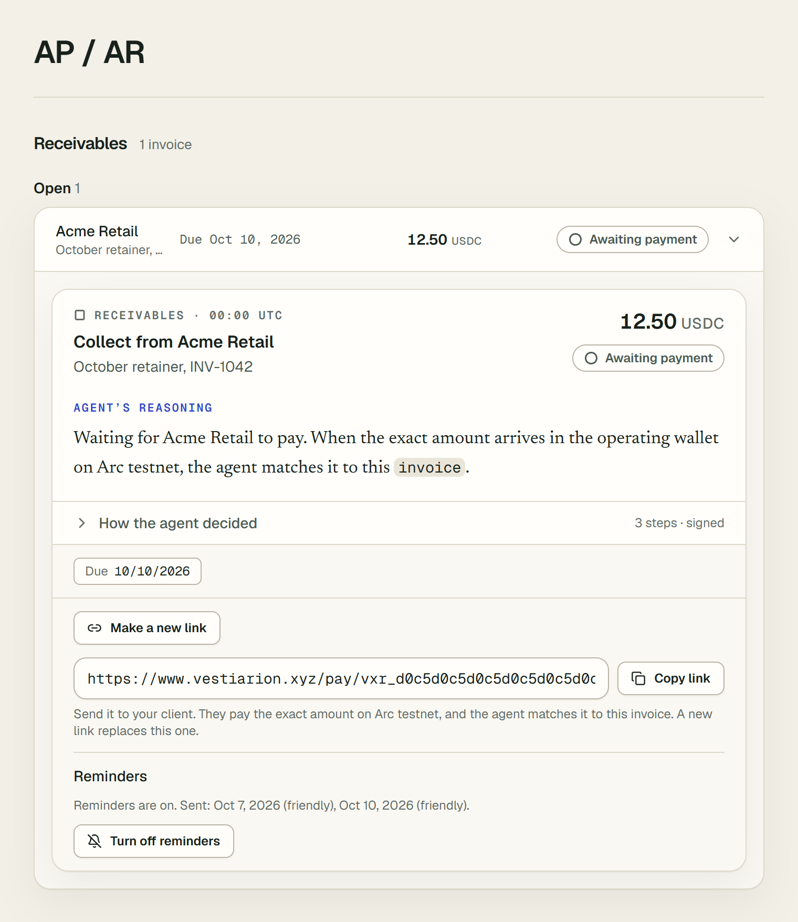Click the Open 1 group label

57,188
